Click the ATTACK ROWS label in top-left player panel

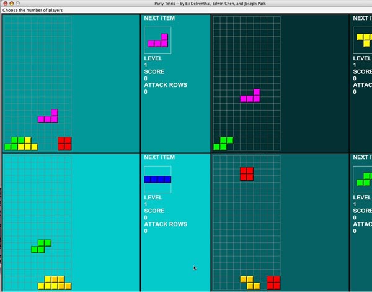[166, 85]
